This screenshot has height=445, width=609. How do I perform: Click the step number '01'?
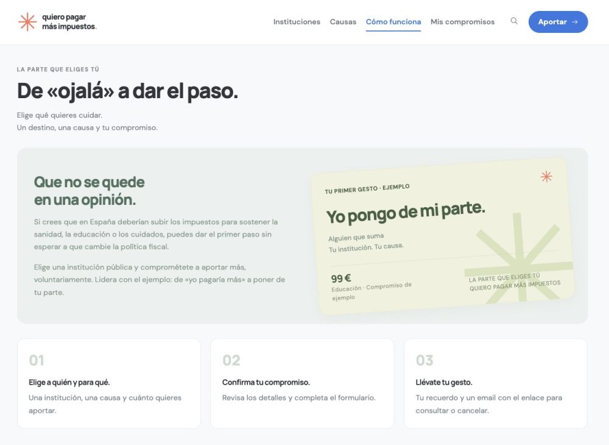[x=37, y=360]
